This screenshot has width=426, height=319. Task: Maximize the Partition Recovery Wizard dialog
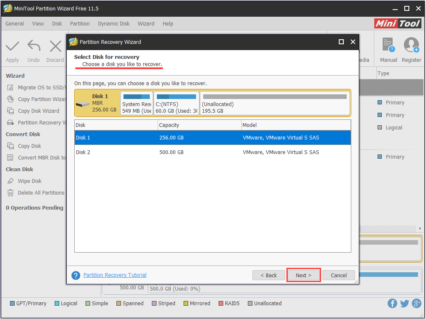(341, 42)
